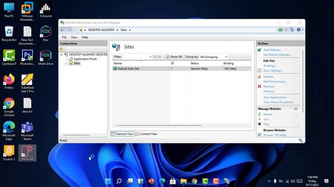Open help icon dropdown arrow in toolbar

pos(303,30)
